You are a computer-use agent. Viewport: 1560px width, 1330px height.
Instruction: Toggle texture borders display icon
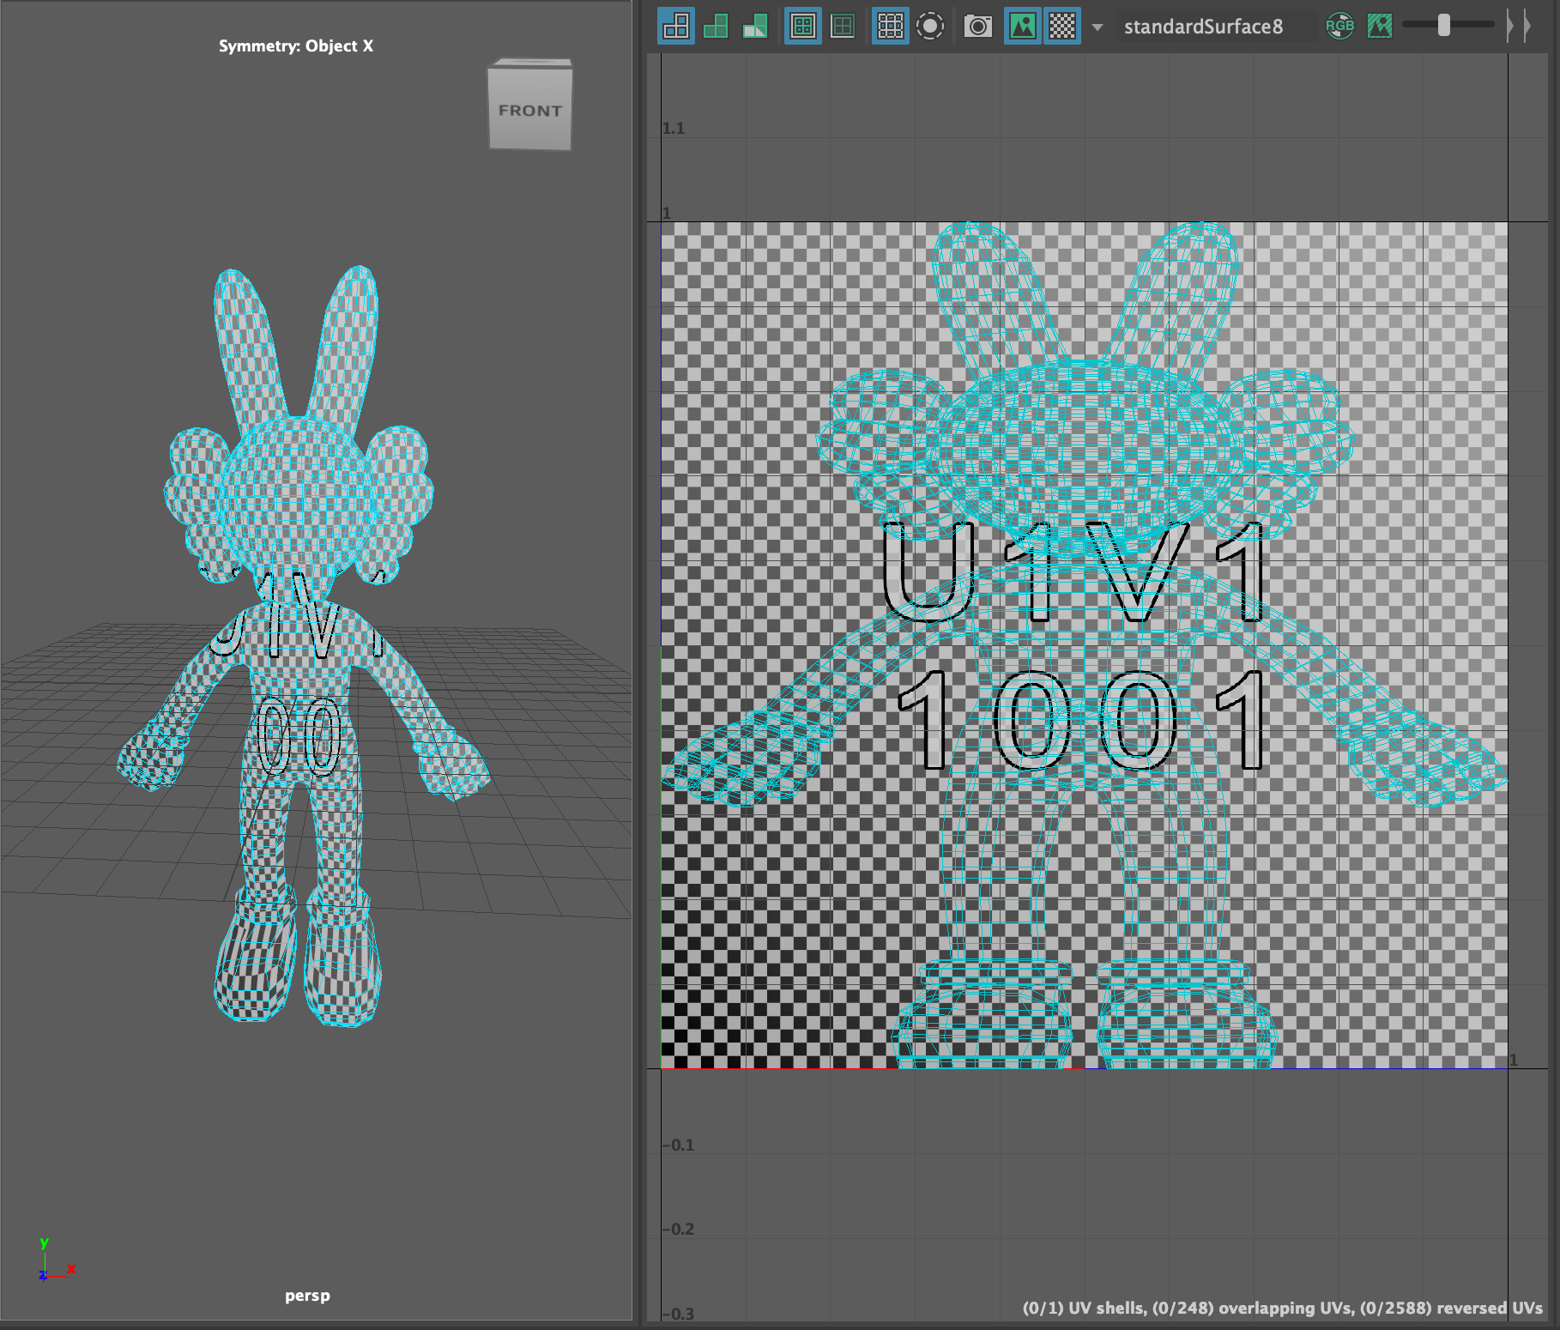[x=803, y=26]
